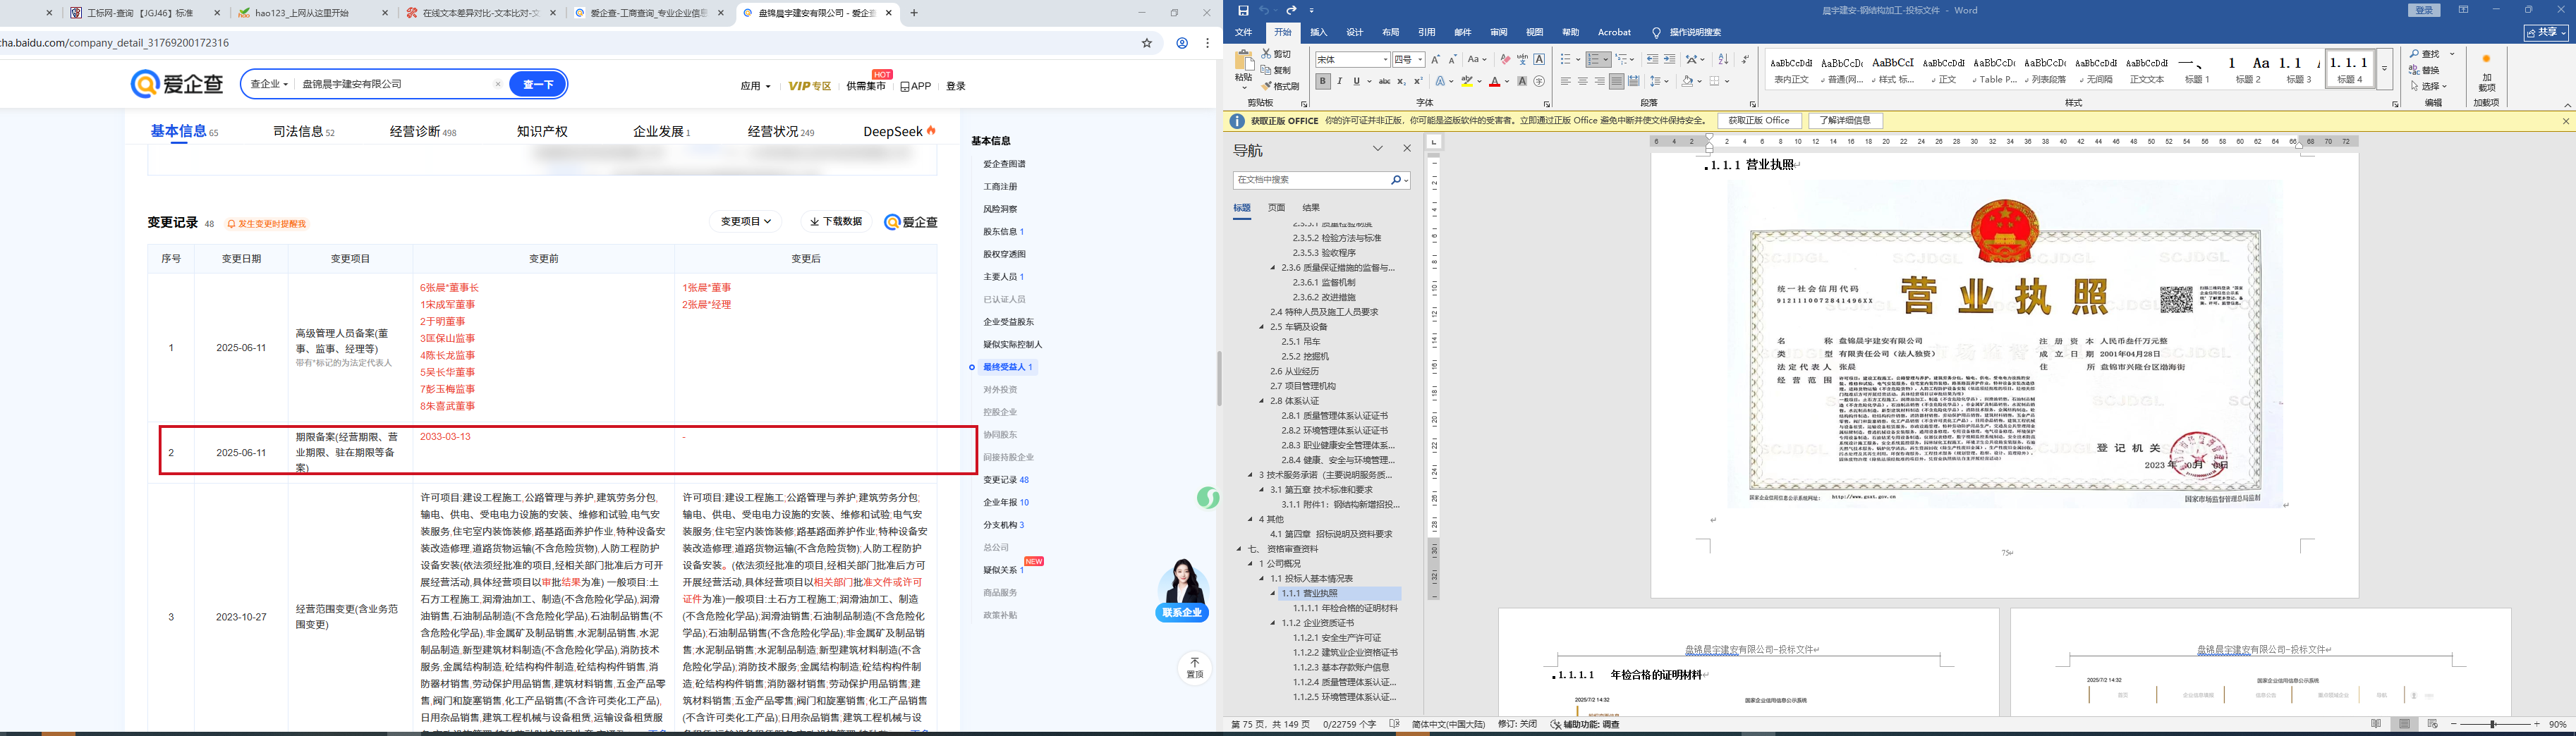Image resolution: width=2576 pixels, height=736 pixels.
Task: Click the Text Effects glowing A icon
Action: 1441,82
